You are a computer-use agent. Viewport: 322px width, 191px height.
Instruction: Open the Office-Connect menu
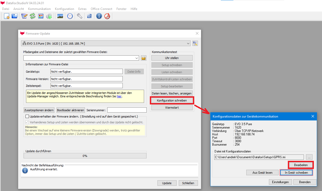point(101,9)
